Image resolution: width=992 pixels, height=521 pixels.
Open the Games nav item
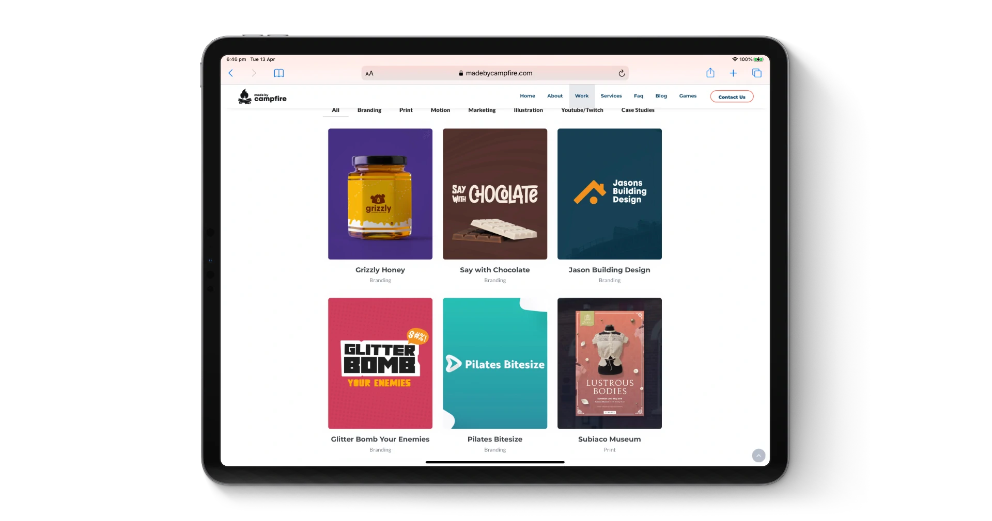click(688, 96)
